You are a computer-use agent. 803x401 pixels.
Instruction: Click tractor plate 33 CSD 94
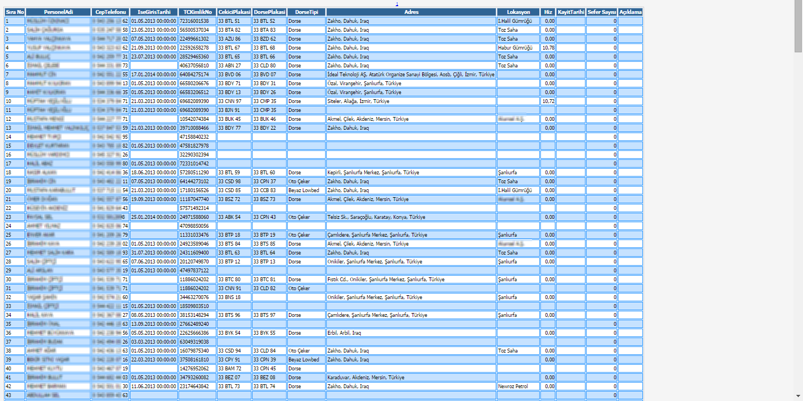point(234,351)
